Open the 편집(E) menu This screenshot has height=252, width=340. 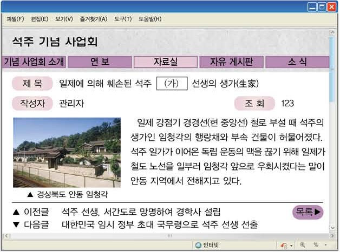[40, 19]
